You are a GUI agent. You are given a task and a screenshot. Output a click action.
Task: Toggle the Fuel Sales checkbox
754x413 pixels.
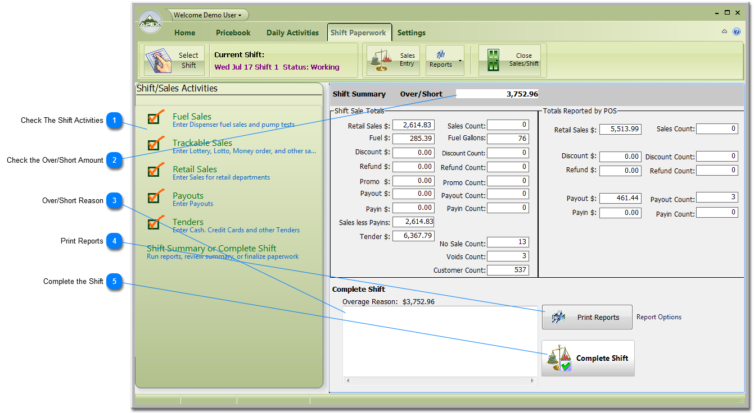(x=153, y=118)
